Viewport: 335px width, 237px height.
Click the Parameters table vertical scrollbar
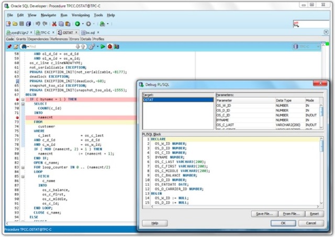point(321,116)
